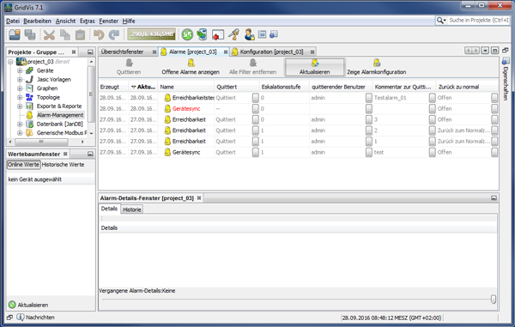The image size is (515, 327).
Task: Toggle sort on Aktu... column header
Action: (x=142, y=87)
